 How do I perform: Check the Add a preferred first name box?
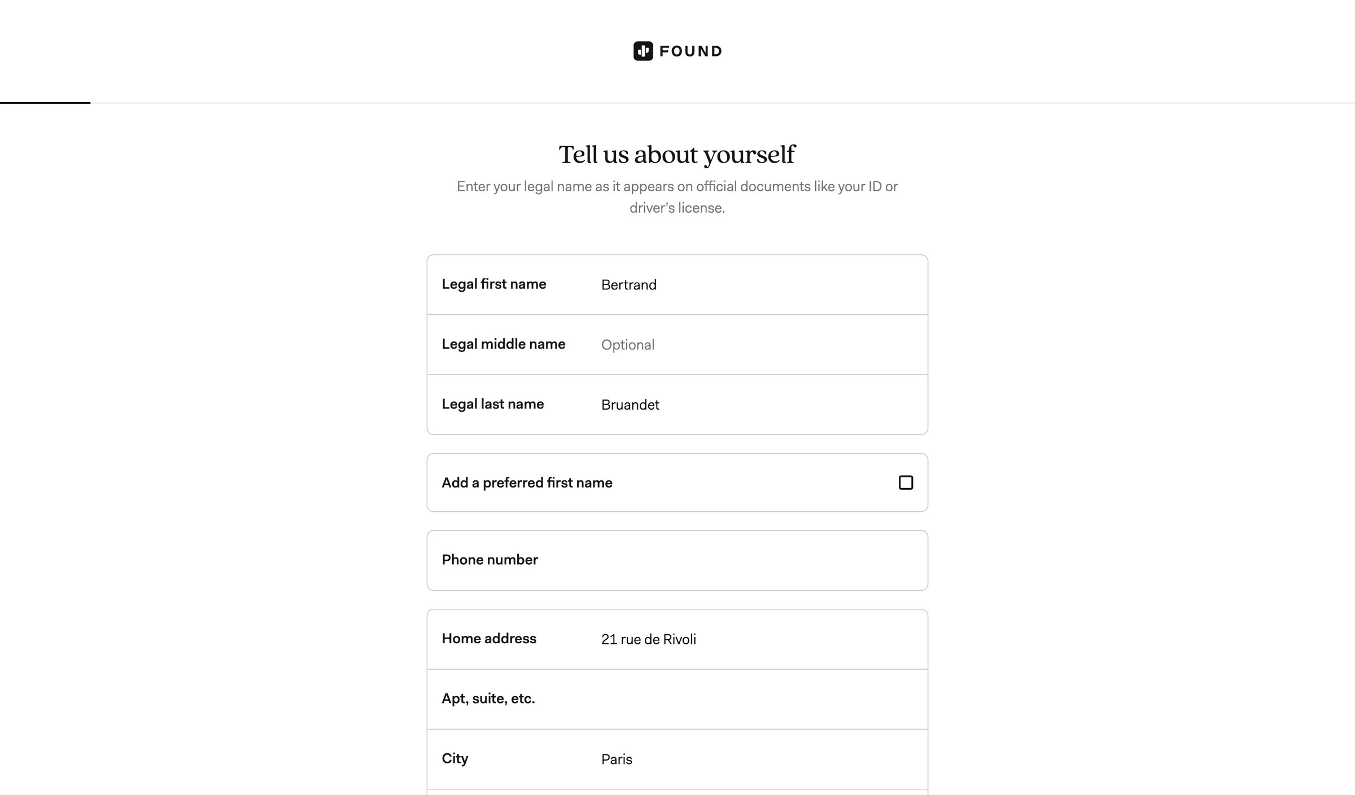tap(906, 482)
